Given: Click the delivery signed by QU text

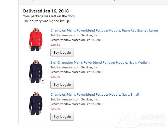Looking at the screenshot, I should (x=47, y=21).
